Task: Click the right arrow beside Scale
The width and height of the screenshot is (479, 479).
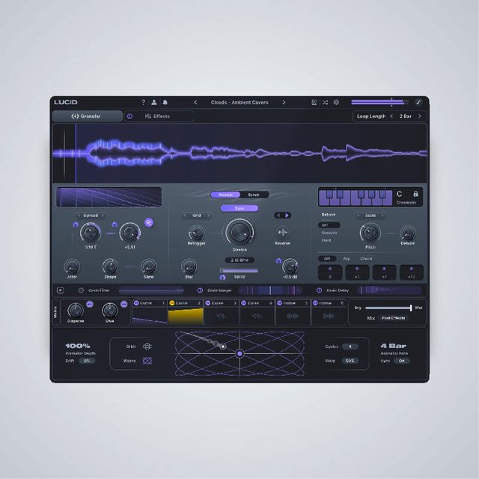Action: tap(382, 216)
